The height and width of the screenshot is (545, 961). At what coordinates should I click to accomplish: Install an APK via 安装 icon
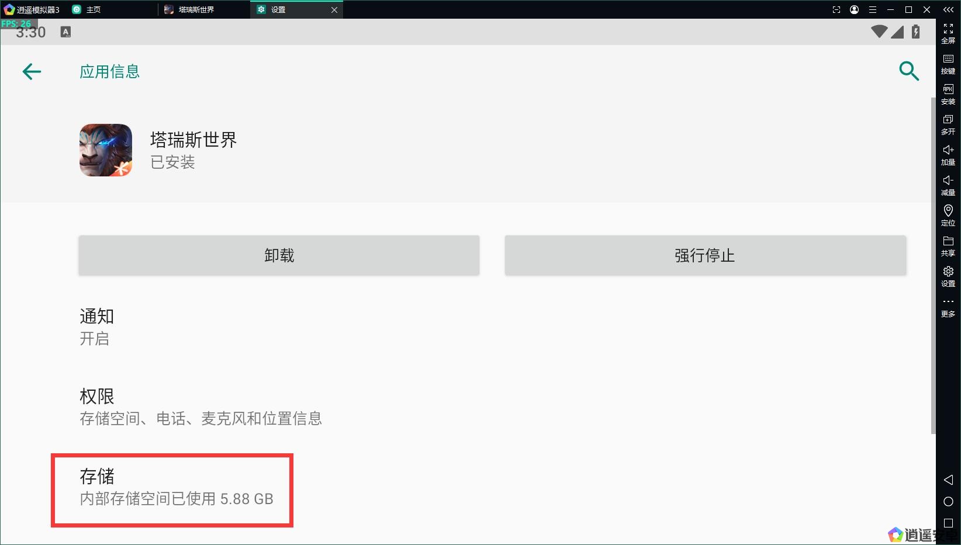pos(948,95)
